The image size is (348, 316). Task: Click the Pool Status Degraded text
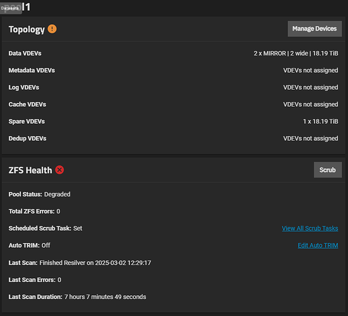pyautogui.click(x=57, y=194)
